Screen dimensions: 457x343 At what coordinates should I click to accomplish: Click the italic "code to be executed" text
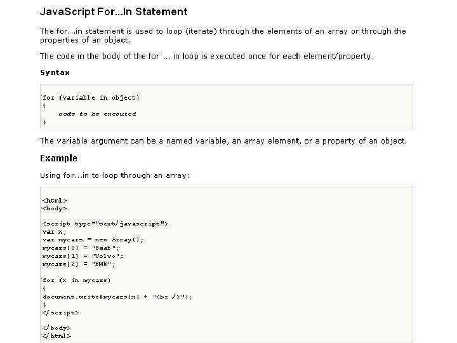pos(97,114)
